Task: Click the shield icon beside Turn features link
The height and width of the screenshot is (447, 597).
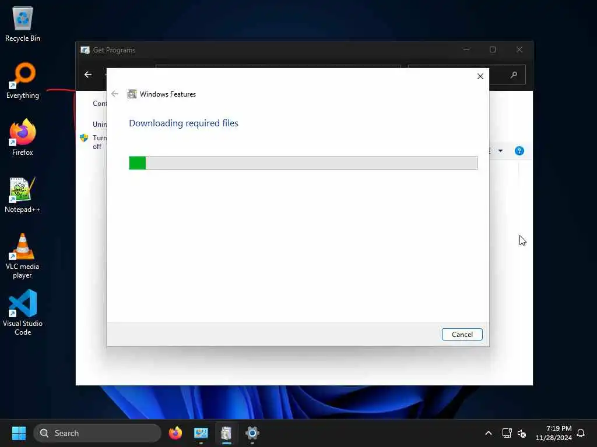Action: pyautogui.click(x=84, y=137)
